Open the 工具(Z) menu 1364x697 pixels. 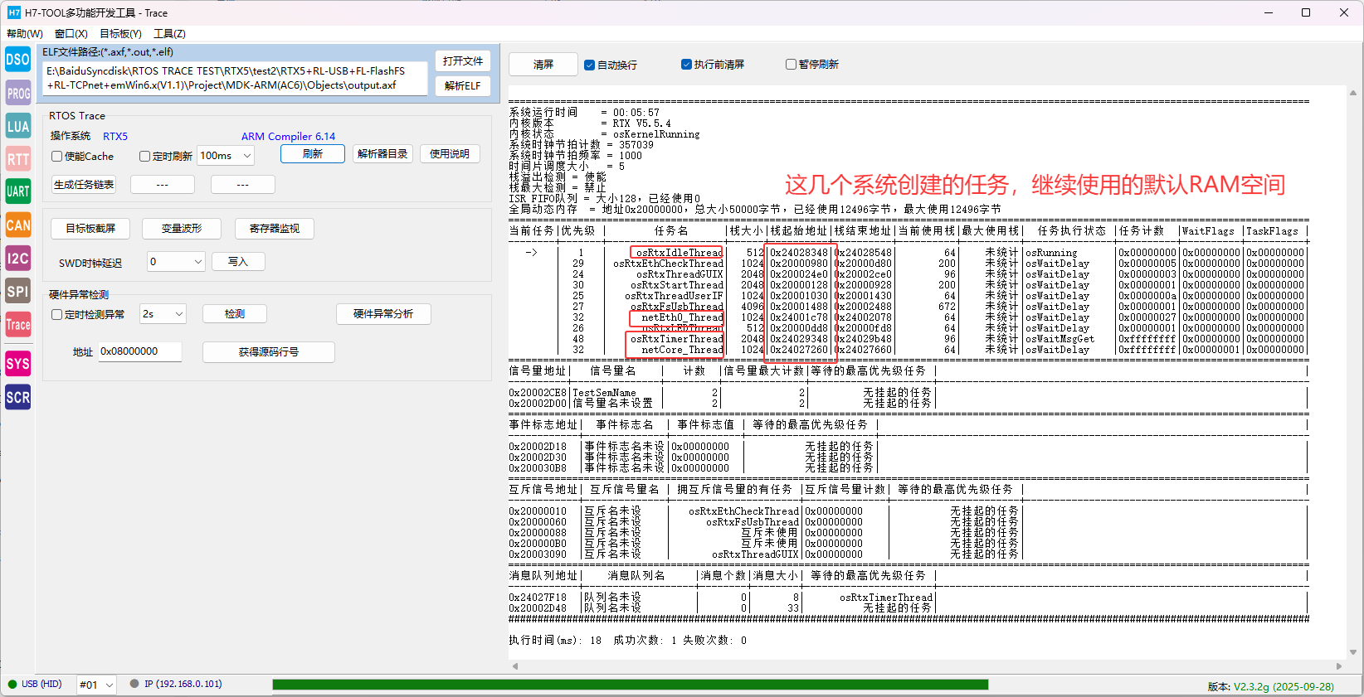(x=169, y=34)
